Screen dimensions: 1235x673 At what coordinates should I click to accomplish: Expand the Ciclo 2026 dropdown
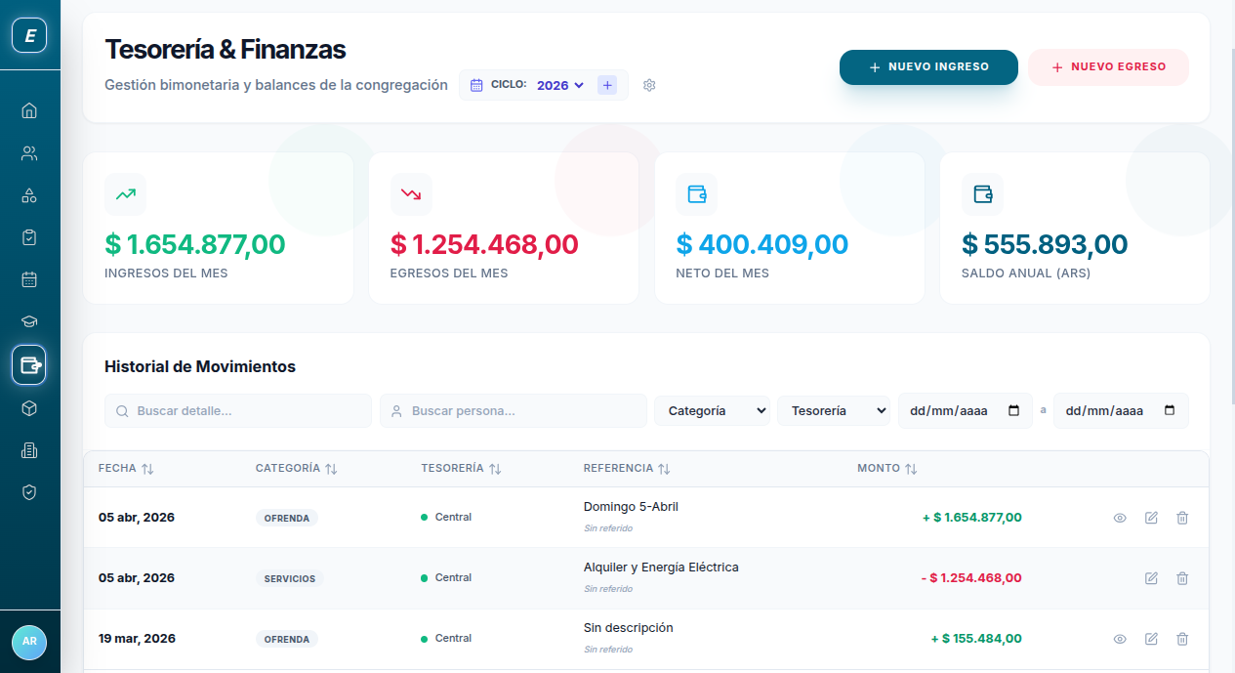(x=559, y=85)
